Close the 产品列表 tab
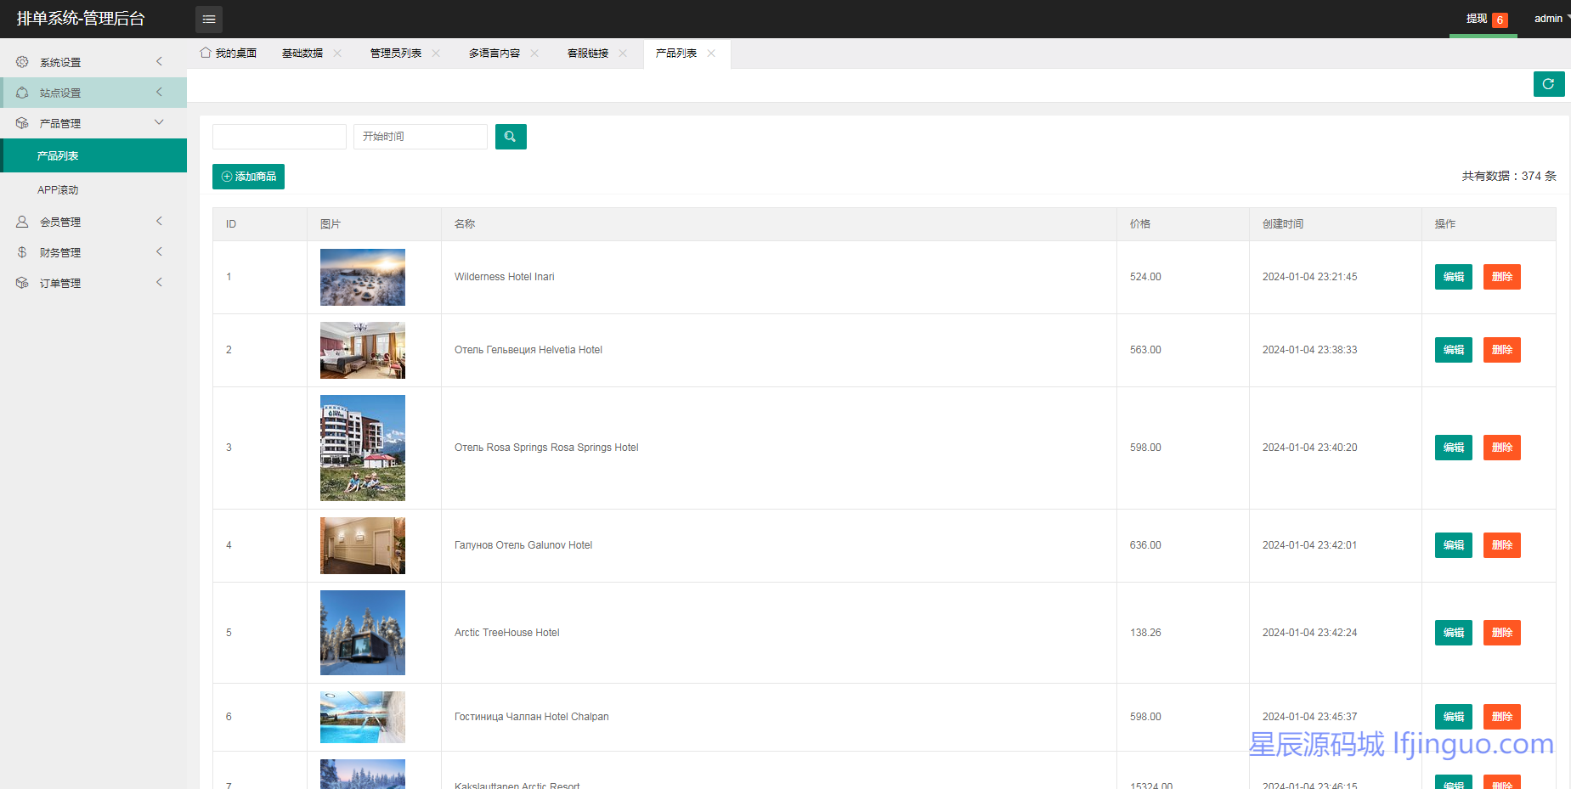This screenshot has width=1571, height=789. [x=711, y=54]
